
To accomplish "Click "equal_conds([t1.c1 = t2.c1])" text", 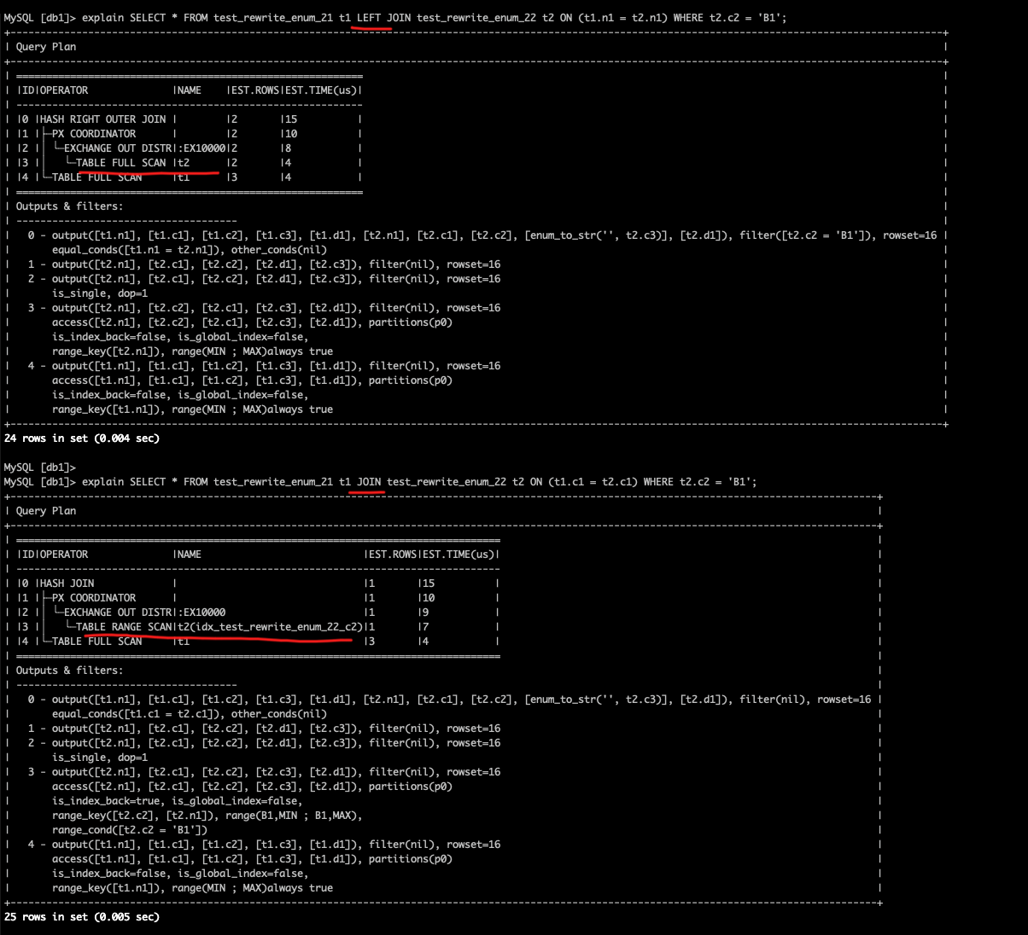I will tap(138, 714).
